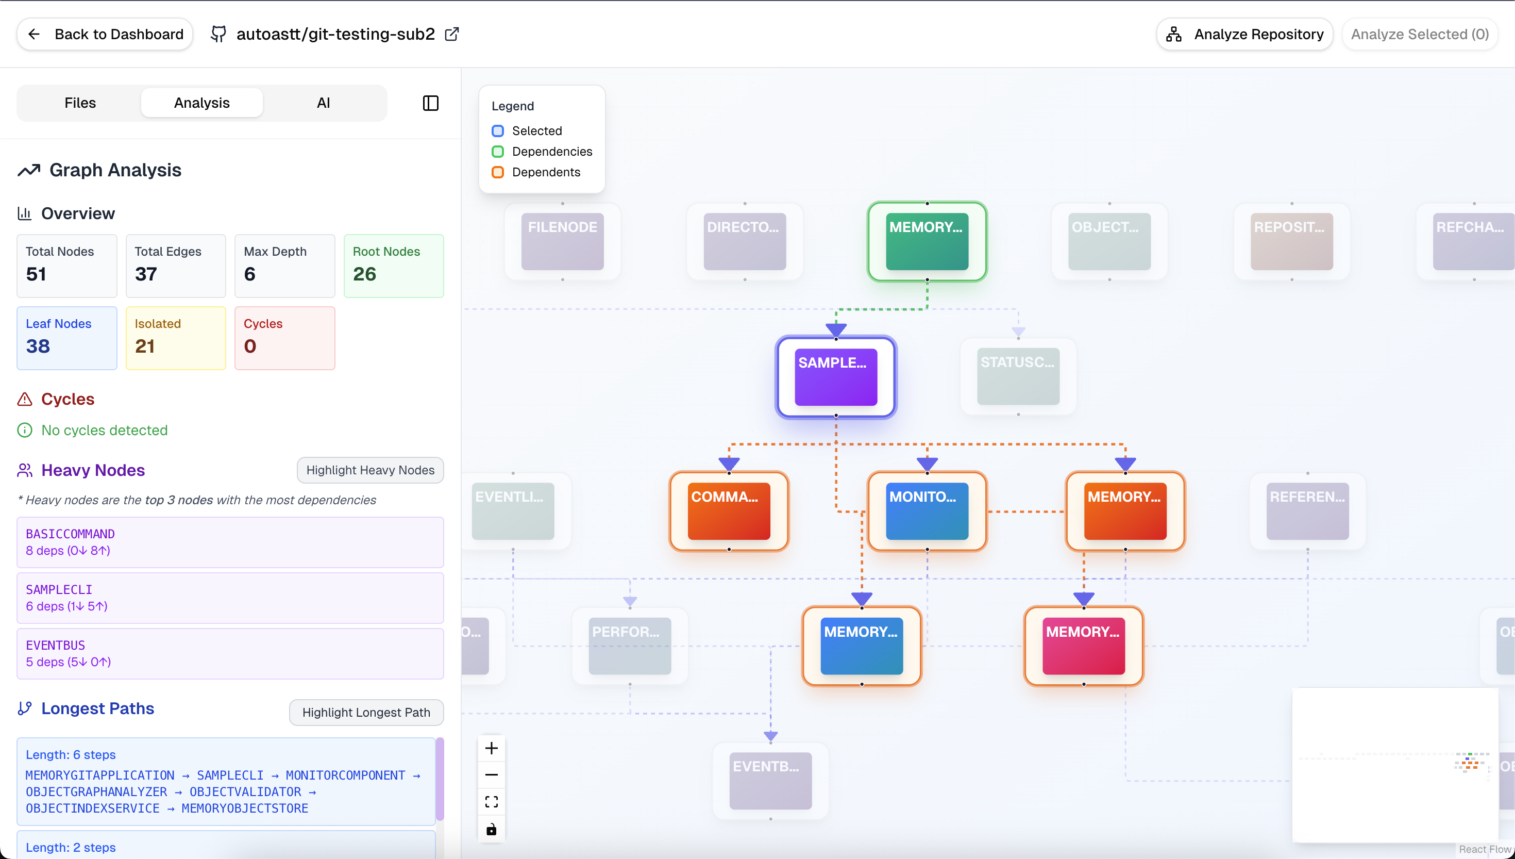Switch to the Files tab
This screenshot has height=859, width=1515.
click(79, 103)
